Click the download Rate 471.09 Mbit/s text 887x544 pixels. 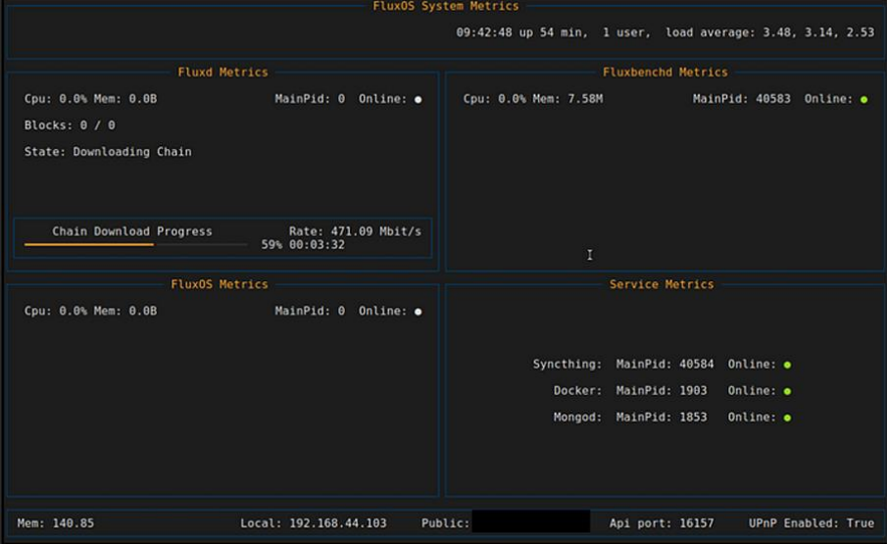point(355,231)
